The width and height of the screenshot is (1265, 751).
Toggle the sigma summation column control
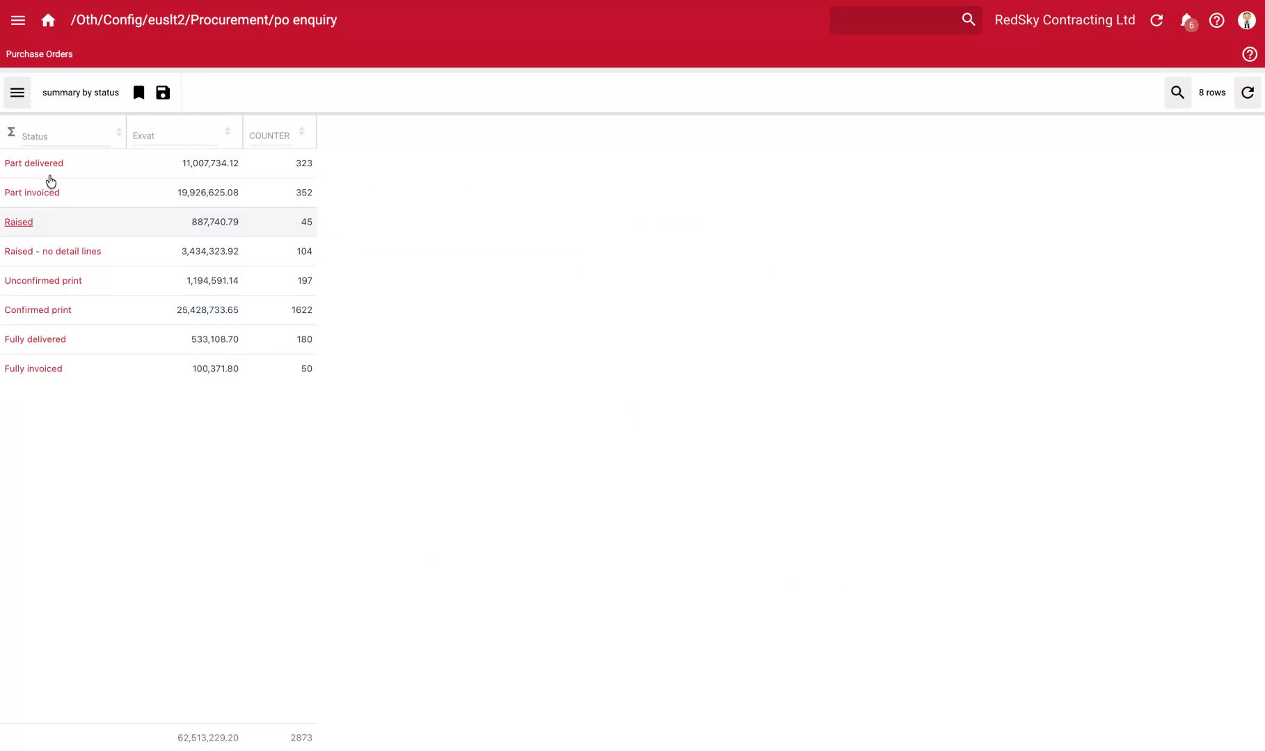coord(10,130)
